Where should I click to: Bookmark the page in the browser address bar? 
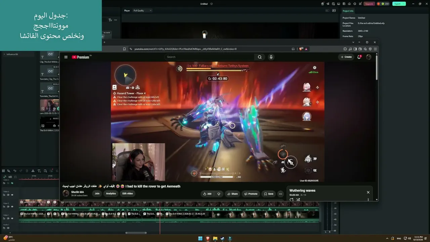(124, 49)
